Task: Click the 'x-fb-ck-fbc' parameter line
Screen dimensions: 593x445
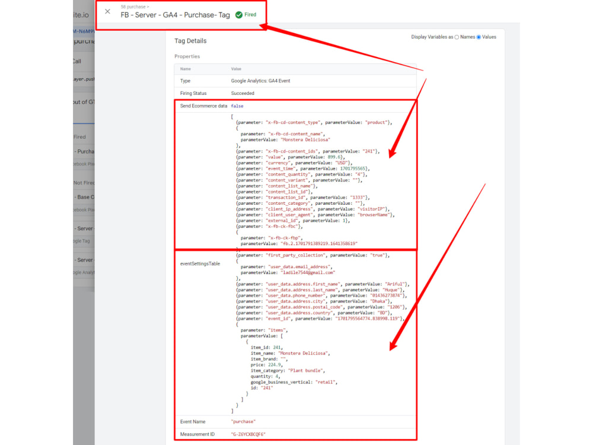Action: pyautogui.click(x=269, y=227)
